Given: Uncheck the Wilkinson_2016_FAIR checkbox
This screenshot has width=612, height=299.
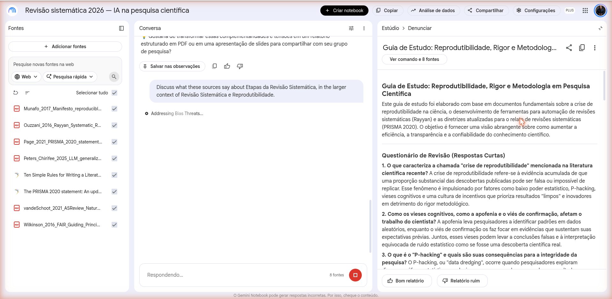Looking at the screenshot, I should pos(114,225).
